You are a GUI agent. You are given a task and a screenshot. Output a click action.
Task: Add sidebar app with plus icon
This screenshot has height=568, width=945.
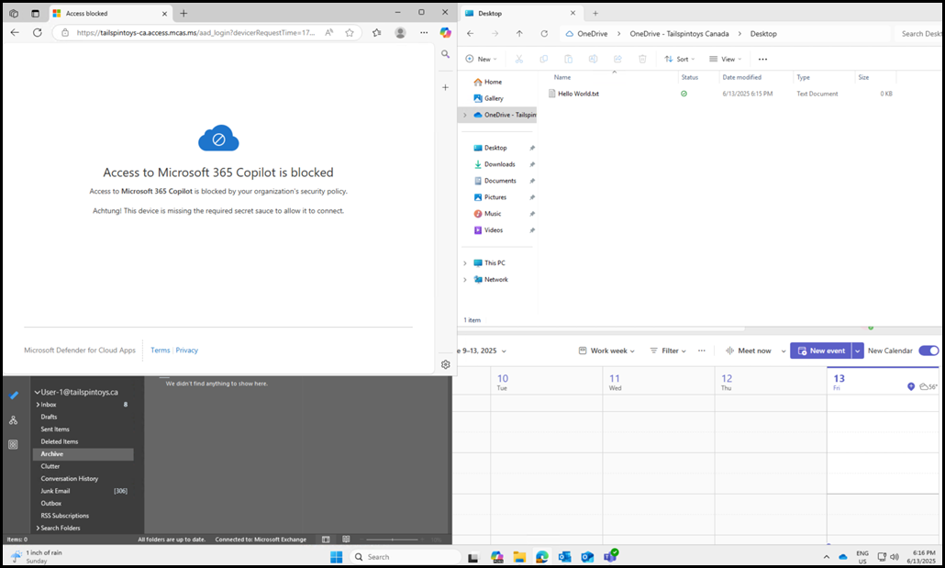point(445,87)
